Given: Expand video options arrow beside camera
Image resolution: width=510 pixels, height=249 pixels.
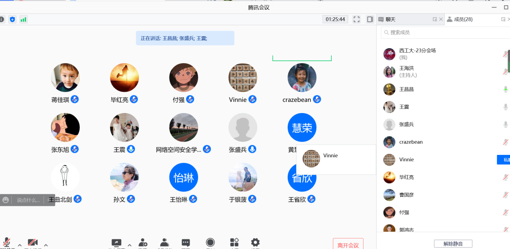Looking at the screenshot, I should [x=46, y=245].
